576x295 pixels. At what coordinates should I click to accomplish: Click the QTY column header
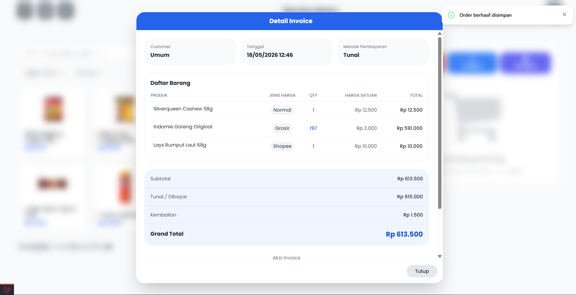pos(313,95)
